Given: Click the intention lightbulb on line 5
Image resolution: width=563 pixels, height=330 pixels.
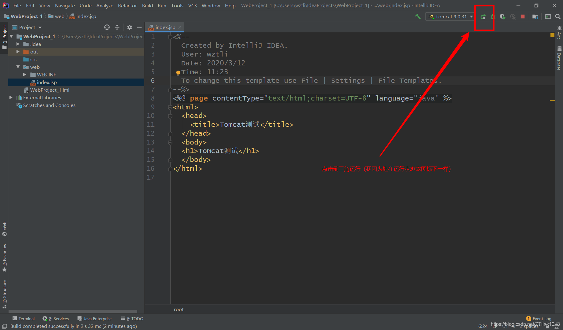Looking at the screenshot, I should coord(178,73).
